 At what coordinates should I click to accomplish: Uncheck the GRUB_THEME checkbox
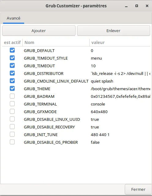coord(12,88)
